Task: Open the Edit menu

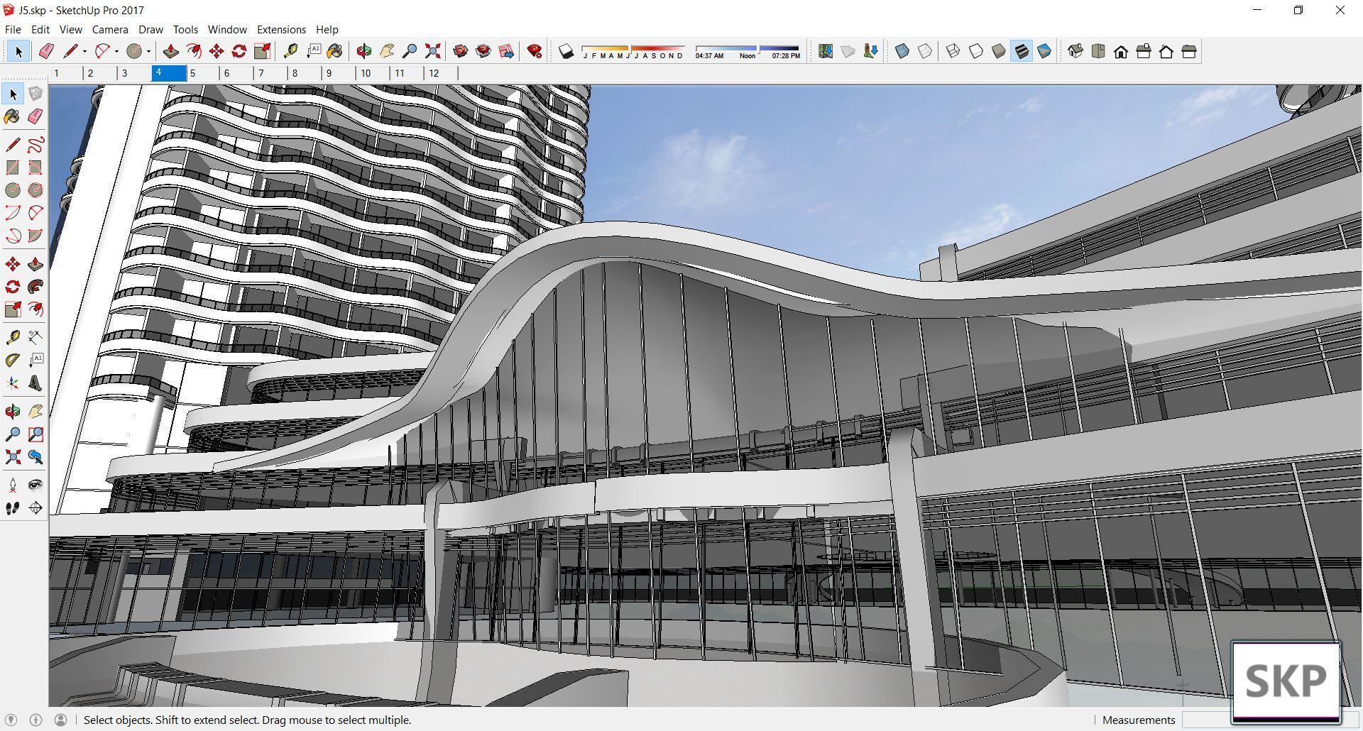Action: coord(40,29)
